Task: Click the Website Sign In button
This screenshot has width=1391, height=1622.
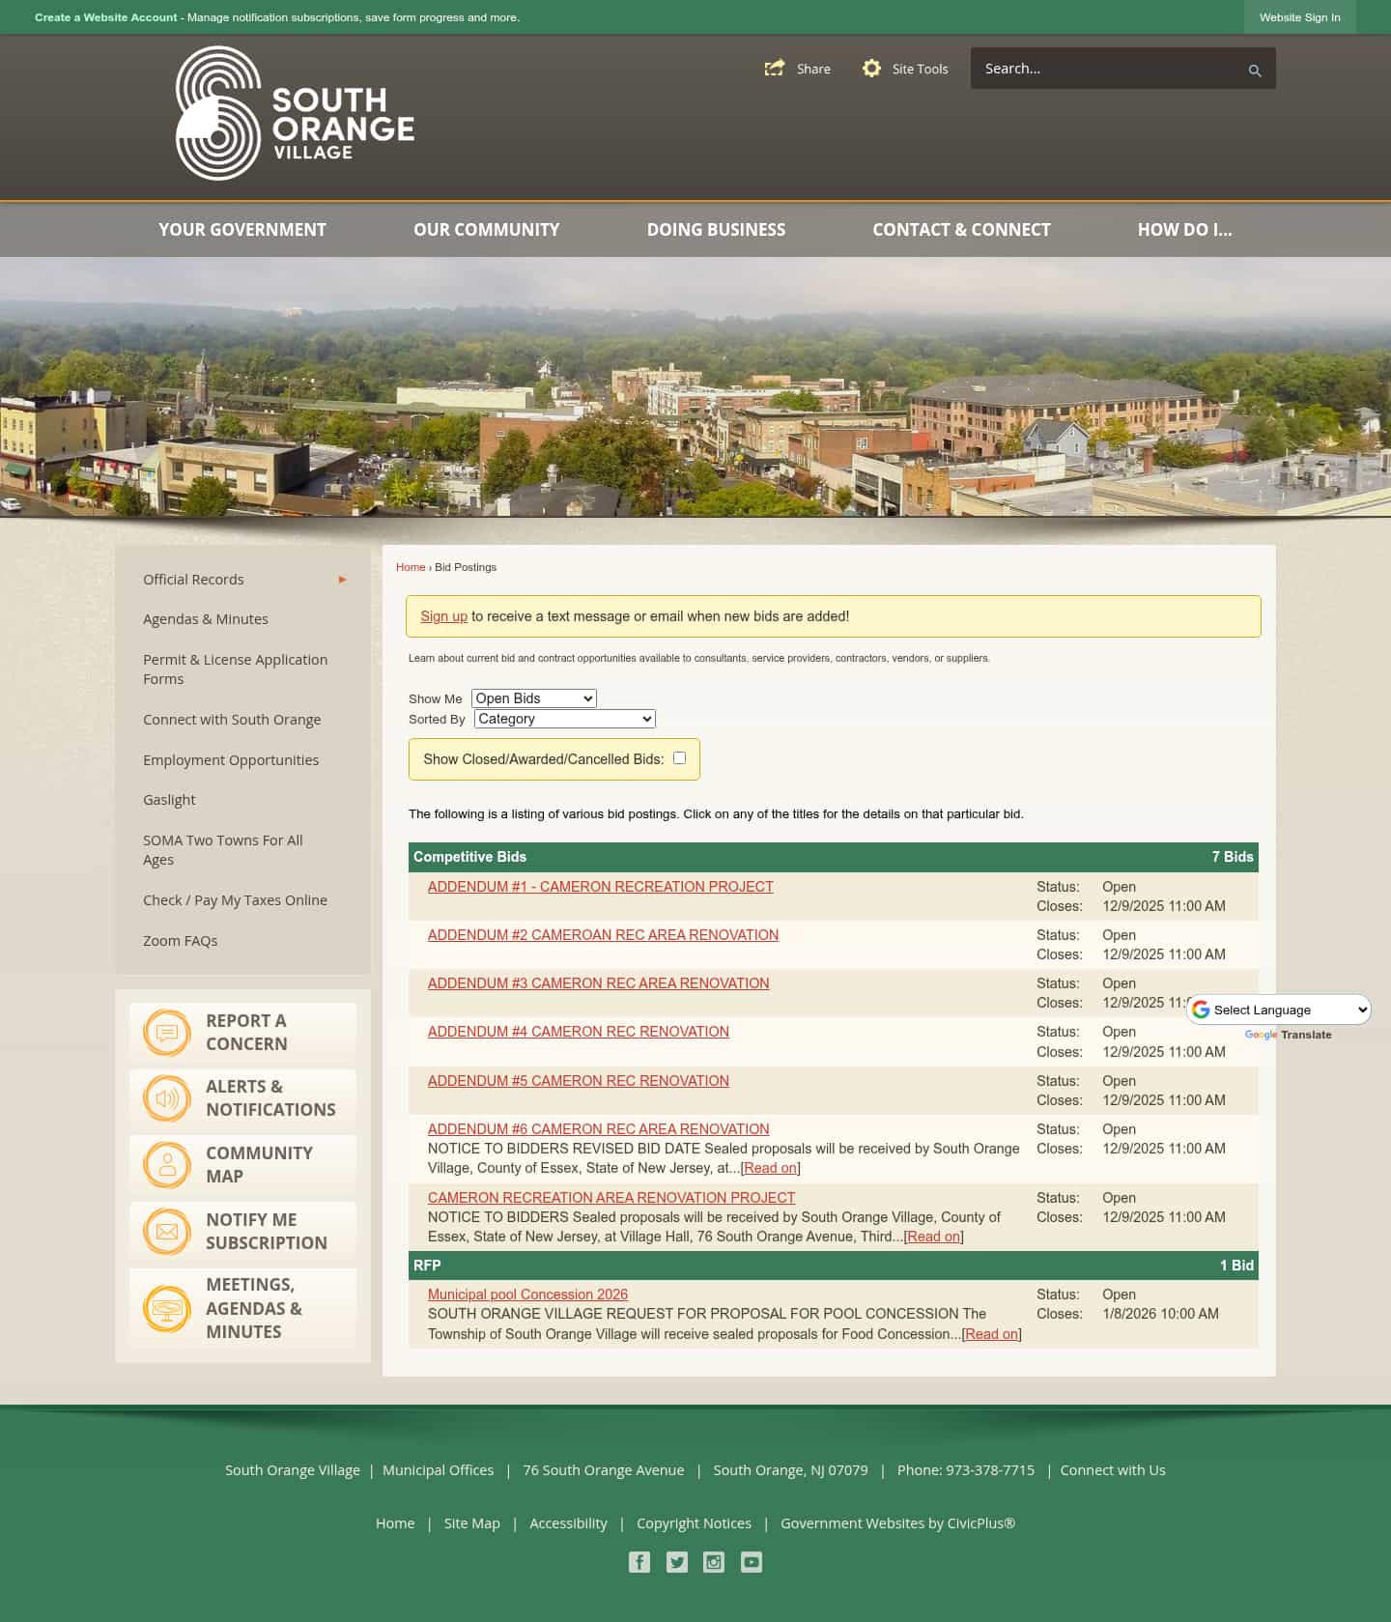Action: [x=1299, y=17]
